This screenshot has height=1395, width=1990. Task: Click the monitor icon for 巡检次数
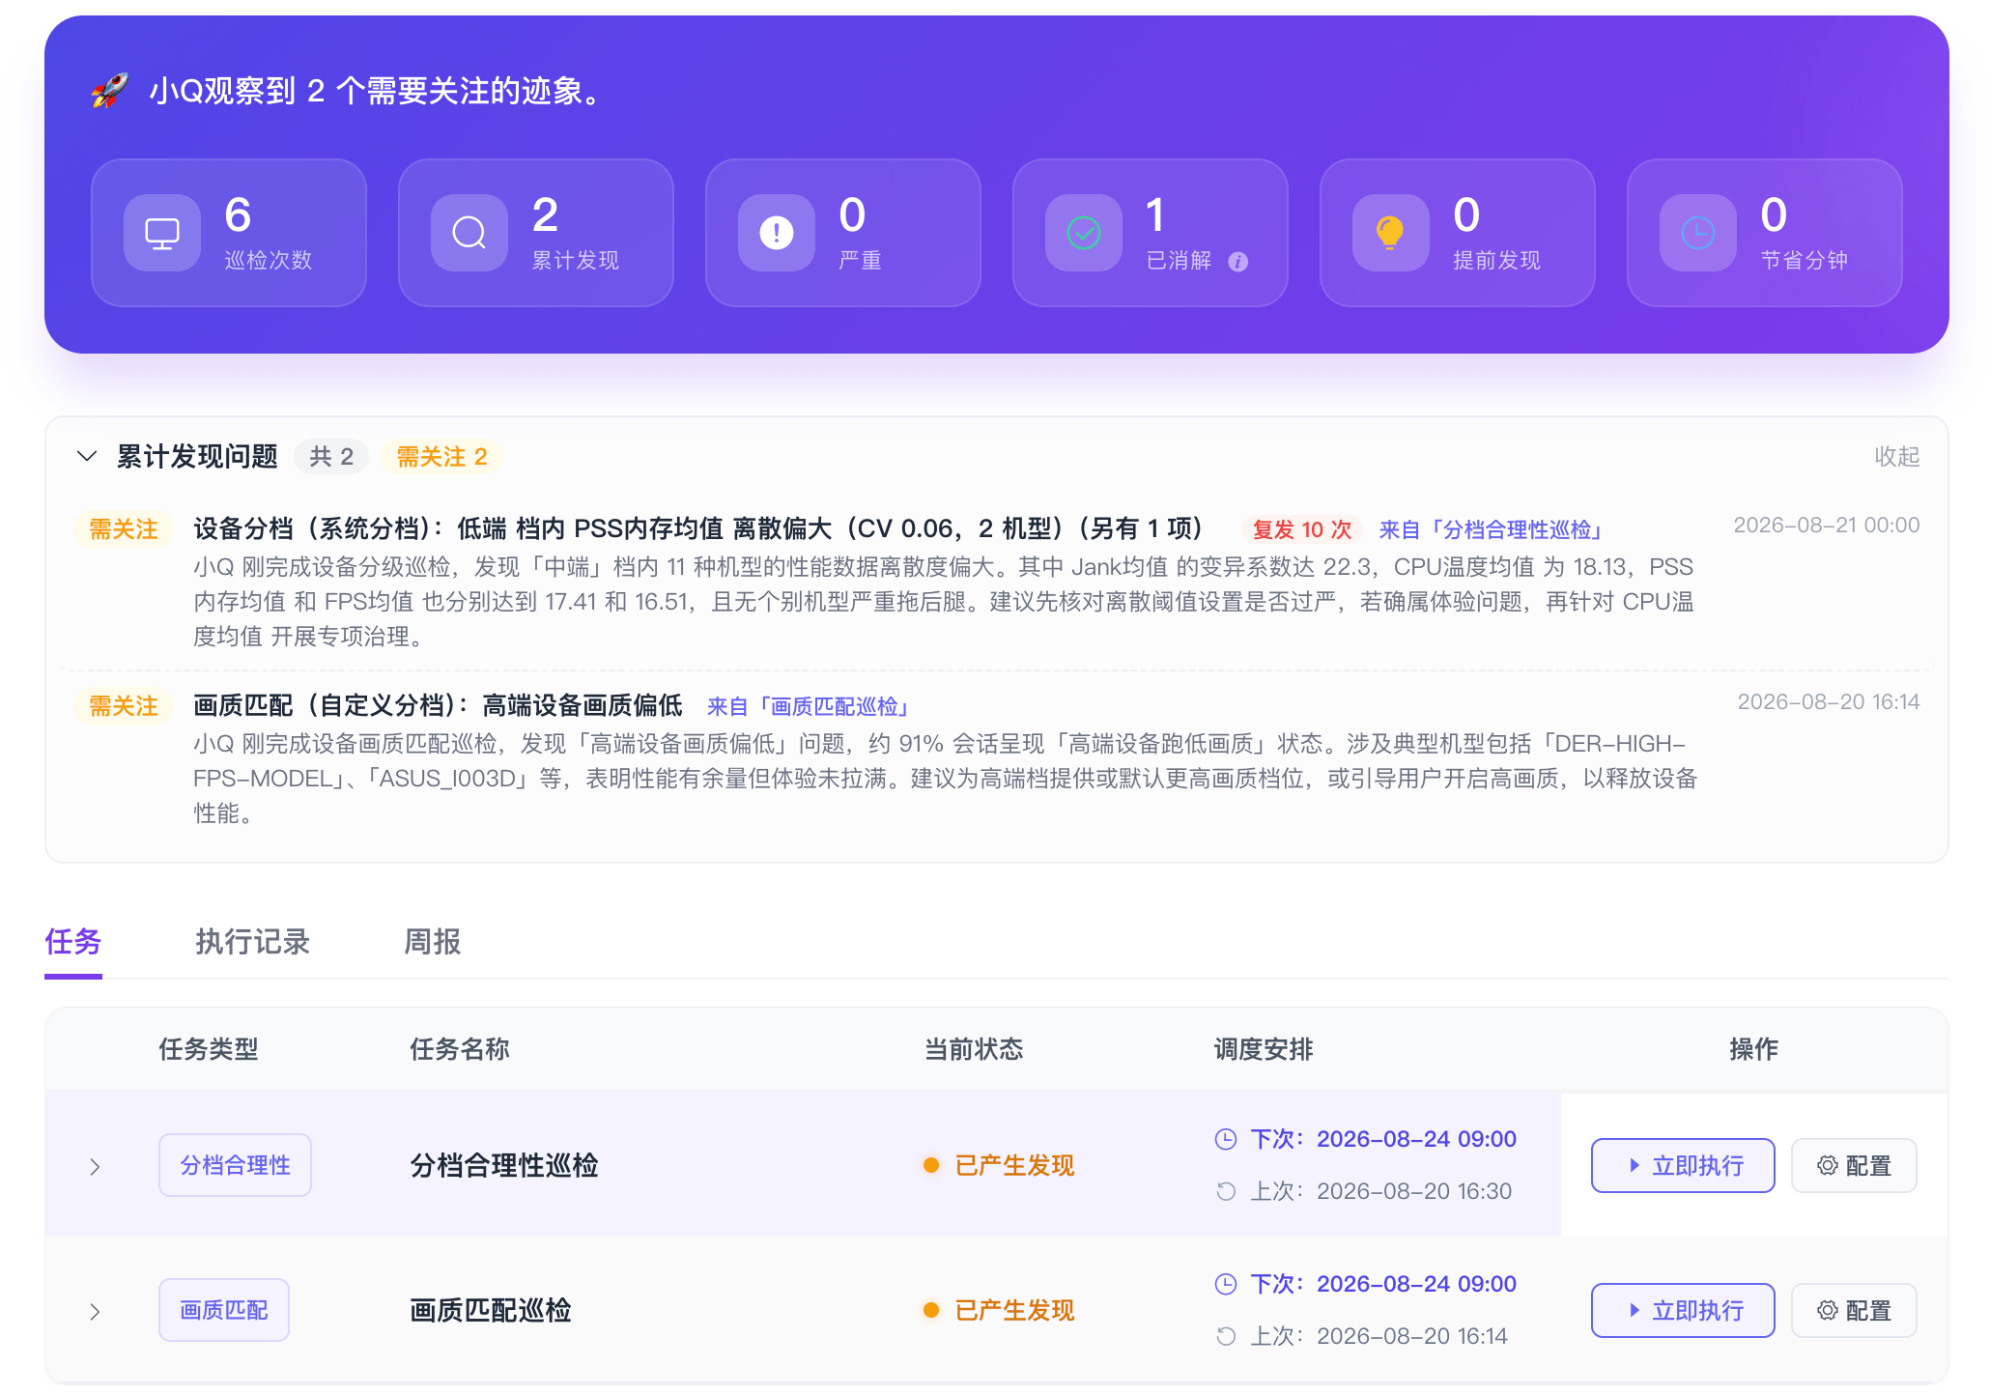162,233
